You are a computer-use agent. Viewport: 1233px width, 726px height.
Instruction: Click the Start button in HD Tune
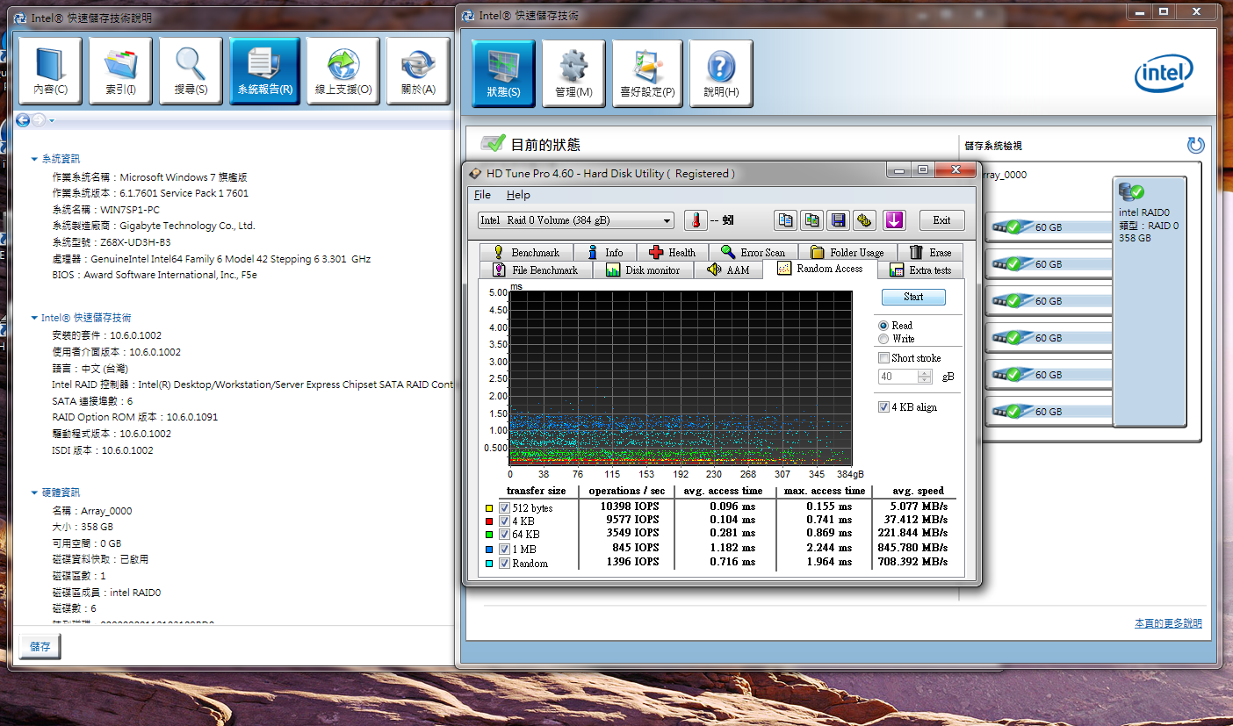coord(913,297)
